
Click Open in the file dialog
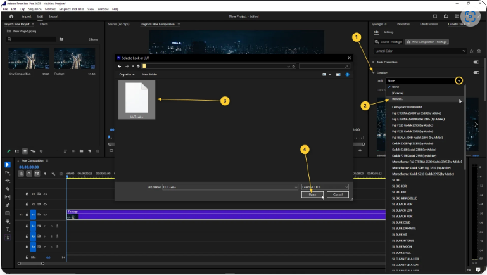coord(312,195)
